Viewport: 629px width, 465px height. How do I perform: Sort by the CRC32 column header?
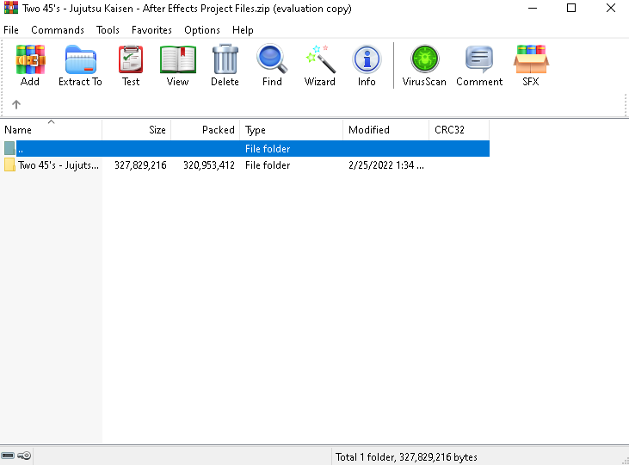[x=459, y=130]
